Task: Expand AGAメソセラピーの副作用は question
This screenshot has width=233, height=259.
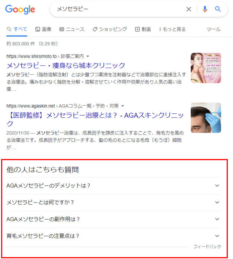Action: coord(114,219)
